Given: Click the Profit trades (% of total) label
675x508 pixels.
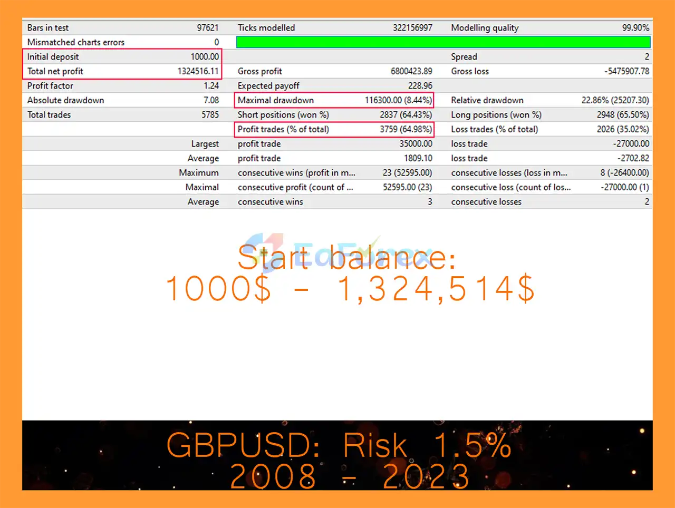Looking at the screenshot, I should point(283,129).
